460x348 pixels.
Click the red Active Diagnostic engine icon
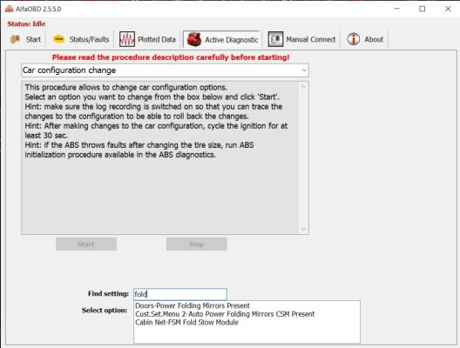(194, 39)
